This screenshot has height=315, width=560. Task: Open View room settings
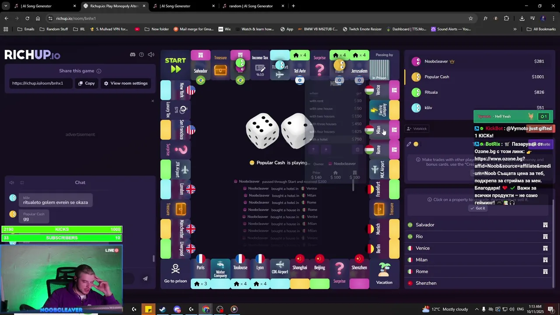[x=126, y=83]
